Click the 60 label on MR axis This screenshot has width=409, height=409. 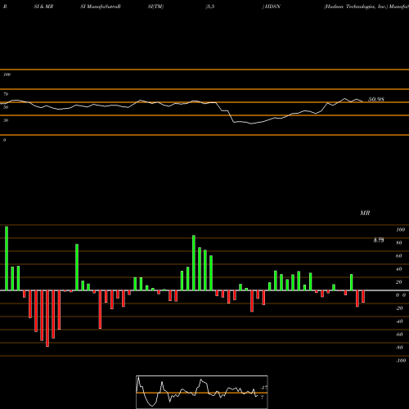399,256
